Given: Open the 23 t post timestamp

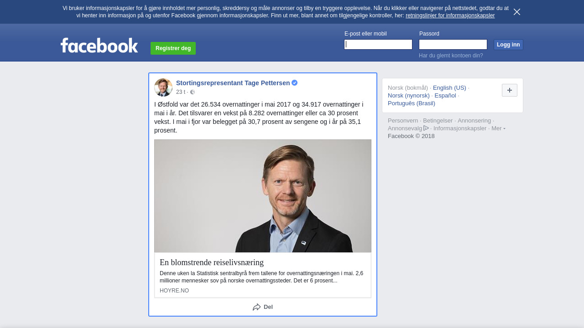Looking at the screenshot, I should click(x=181, y=92).
